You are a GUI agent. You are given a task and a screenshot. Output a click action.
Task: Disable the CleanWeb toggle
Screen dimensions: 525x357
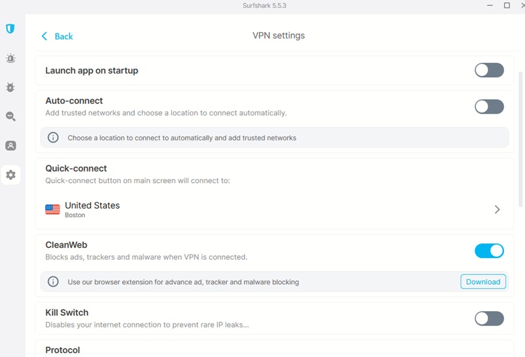click(x=489, y=251)
